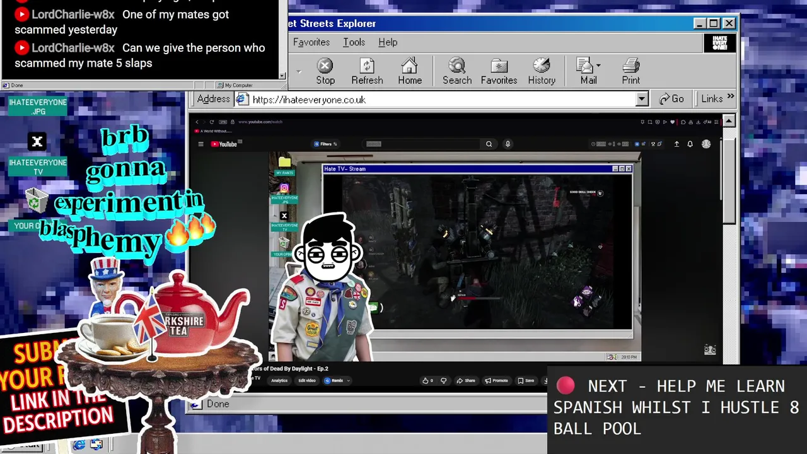This screenshot has height=454, width=807.
Task: Expand the Remix dropdown chevron
Action: (349, 380)
